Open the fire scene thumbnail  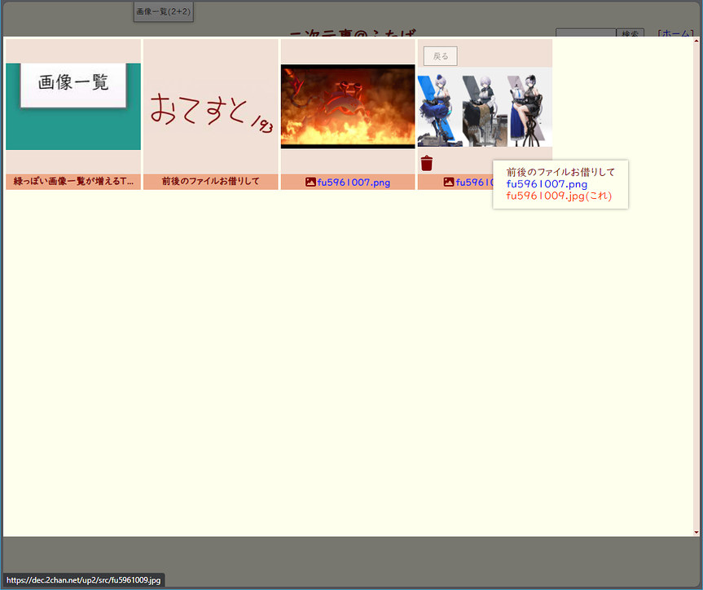pyautogui.click(x=348, y=106)
